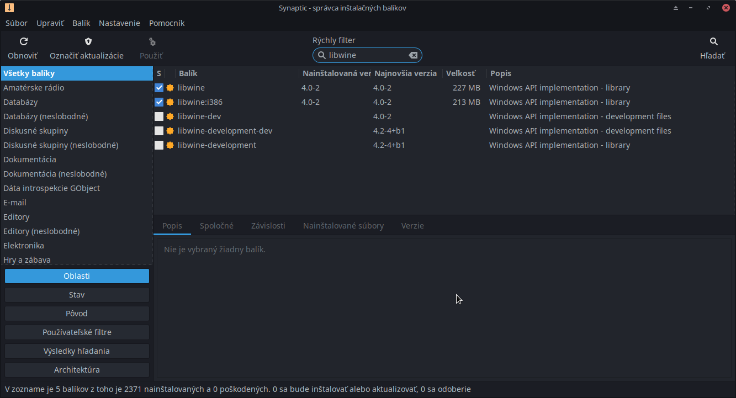736x398 pixels.
Task: Click the badge icon next to libwine-development-dev
Action: pyautogui.click(x=170, y=131)
